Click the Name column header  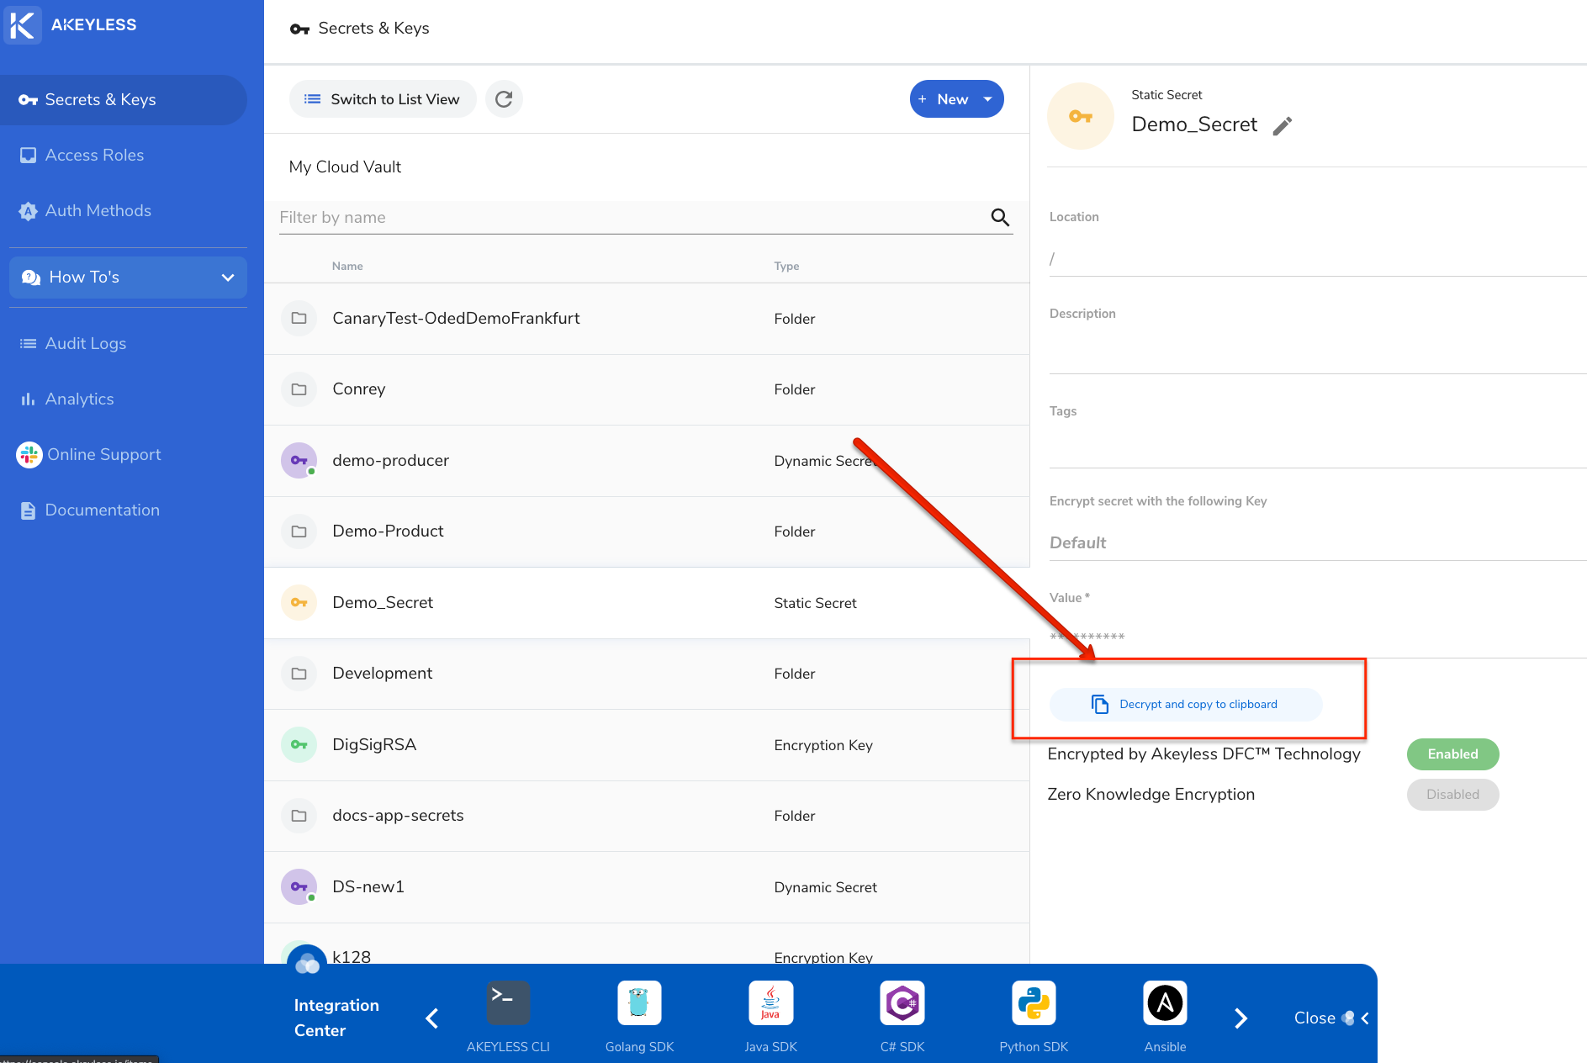[x=347, y=267]
